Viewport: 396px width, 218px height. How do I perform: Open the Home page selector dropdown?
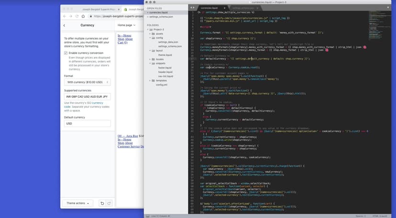(127, 25)
